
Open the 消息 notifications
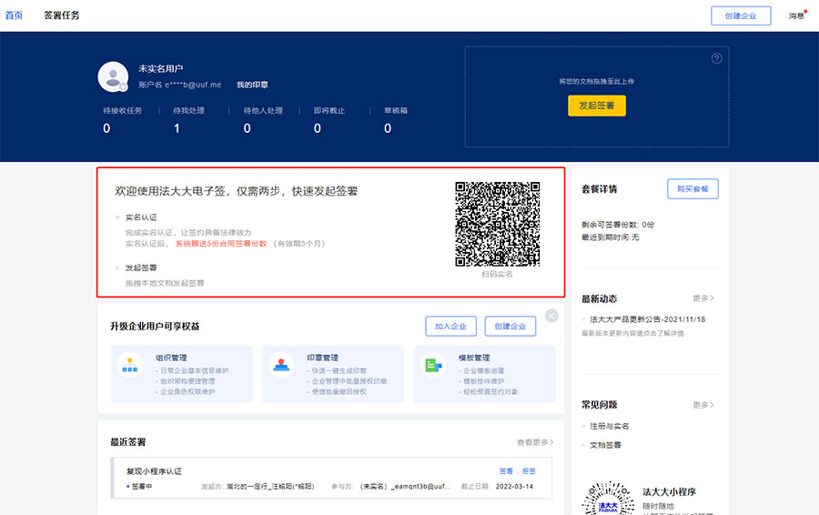[796, 15]
